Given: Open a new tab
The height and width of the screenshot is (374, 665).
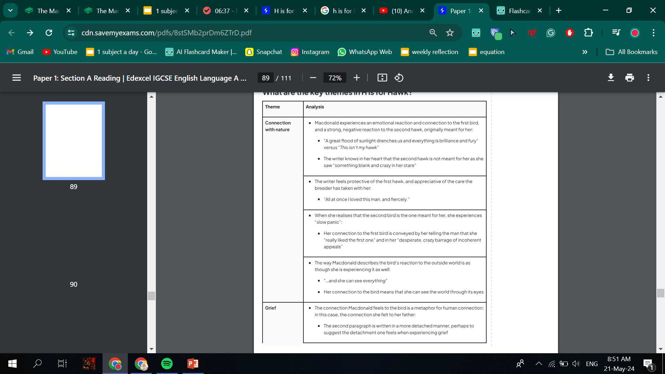Looking at the screenshot, I should [x=559, y=10].
